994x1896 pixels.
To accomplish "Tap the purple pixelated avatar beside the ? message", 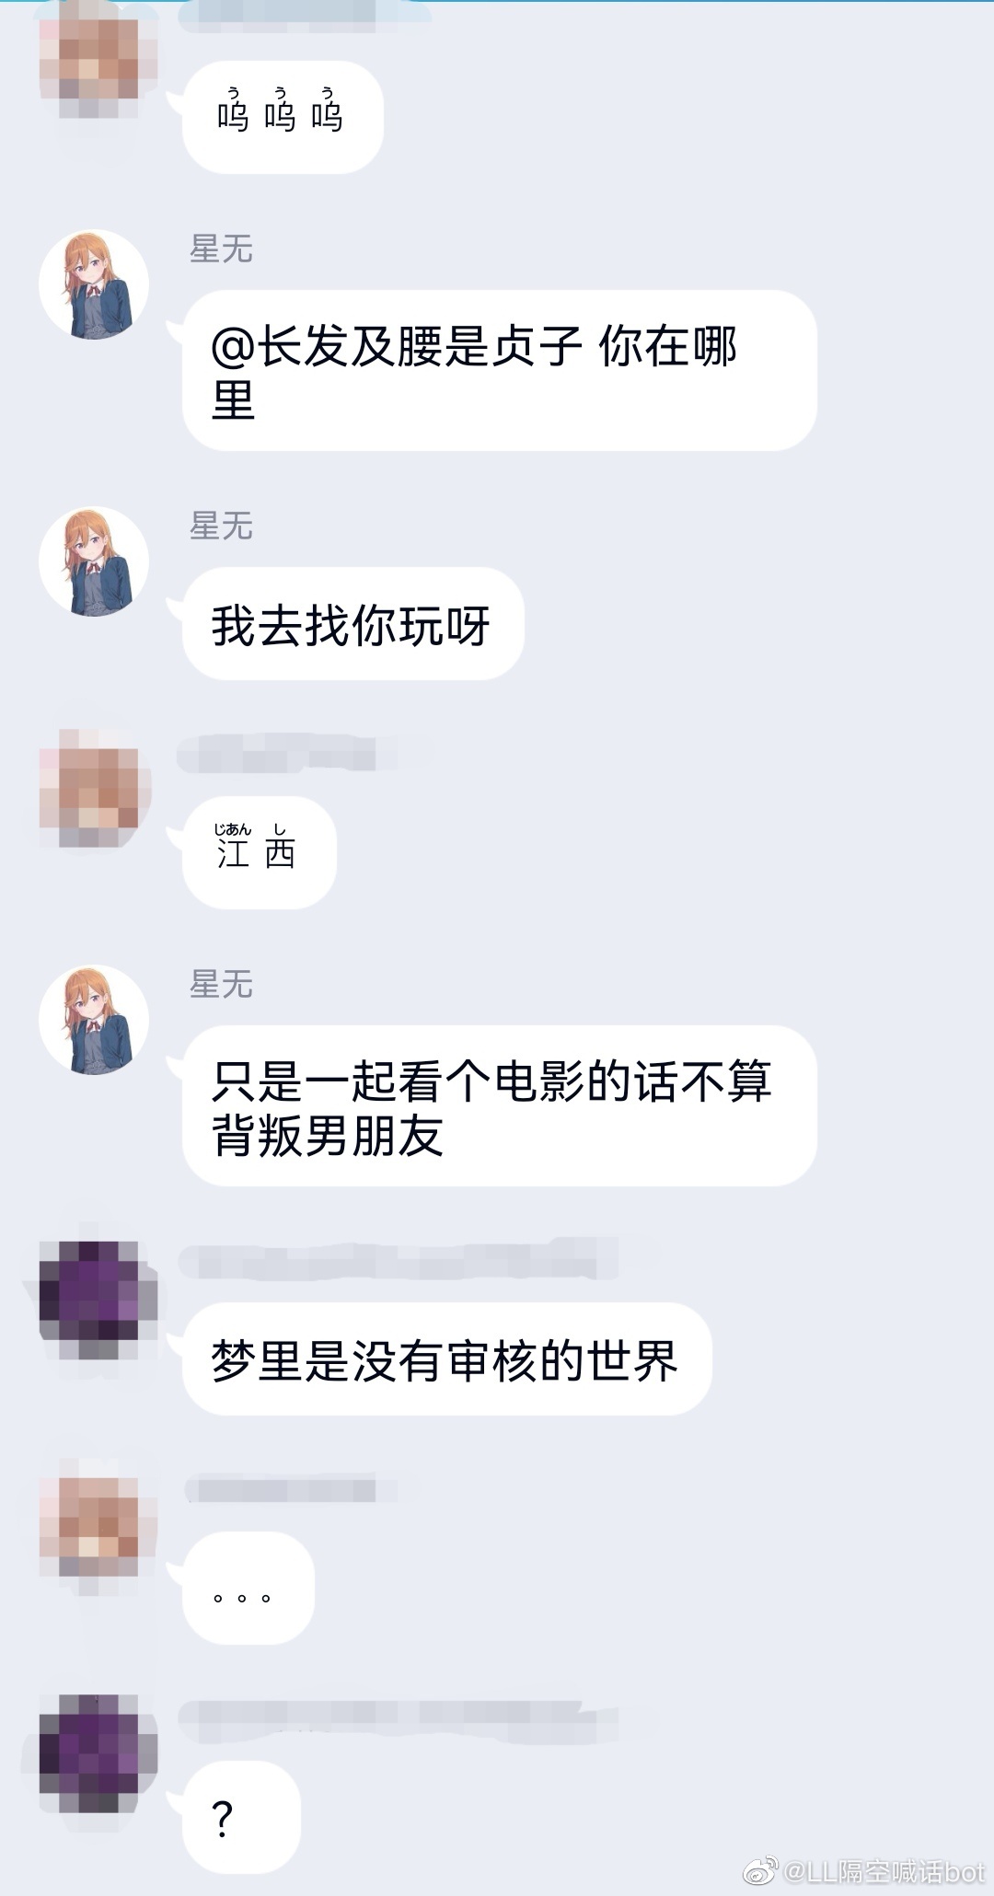I will coord(98,1754).
